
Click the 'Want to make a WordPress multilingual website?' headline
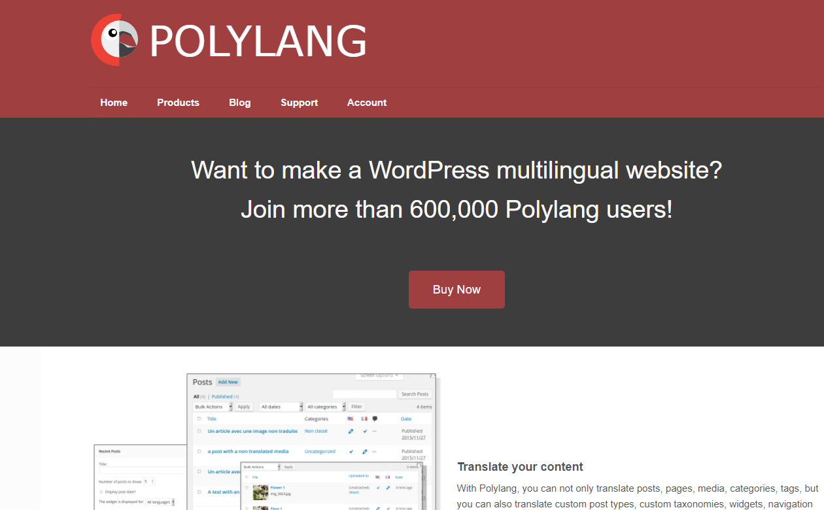pyautogui.click(x=456, y=170)
